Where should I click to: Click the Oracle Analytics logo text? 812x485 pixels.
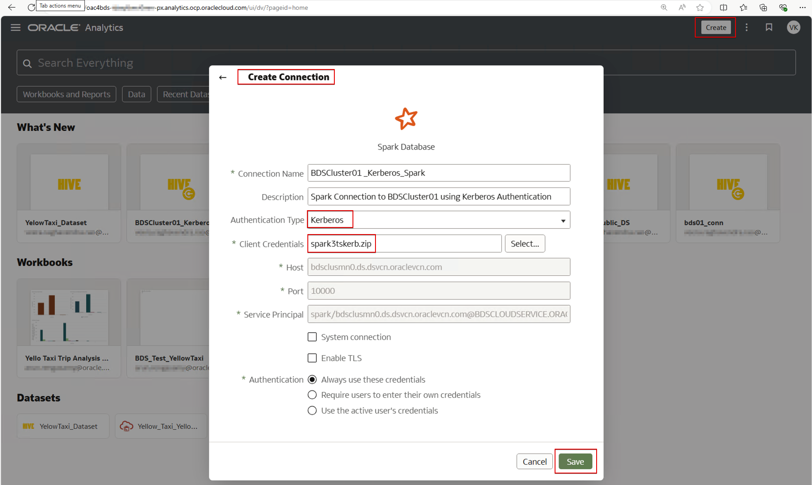(76, 27)
